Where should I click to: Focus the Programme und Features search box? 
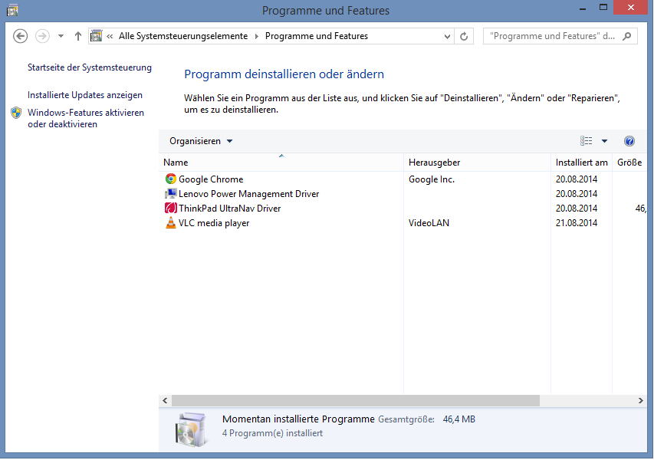click(x=560, y=36)
